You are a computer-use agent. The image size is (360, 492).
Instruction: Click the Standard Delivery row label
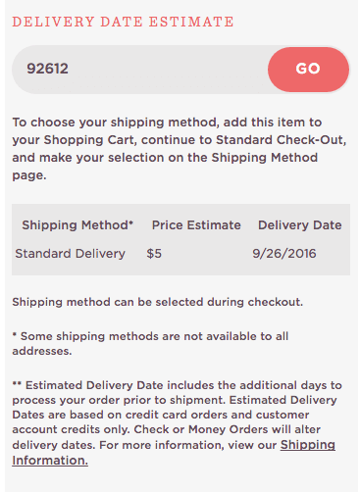[x=70, y=254]
